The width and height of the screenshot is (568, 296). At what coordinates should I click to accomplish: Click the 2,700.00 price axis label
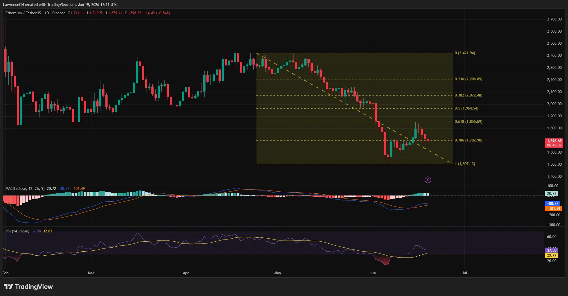554,19
